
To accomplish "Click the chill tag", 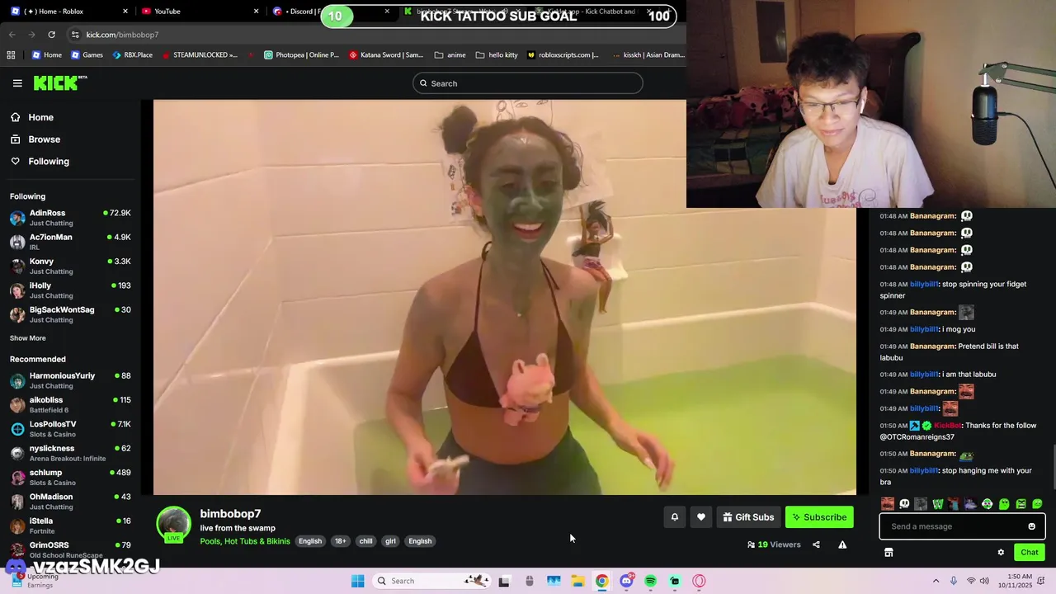I will pyautogui.click(x=365, y=541).
